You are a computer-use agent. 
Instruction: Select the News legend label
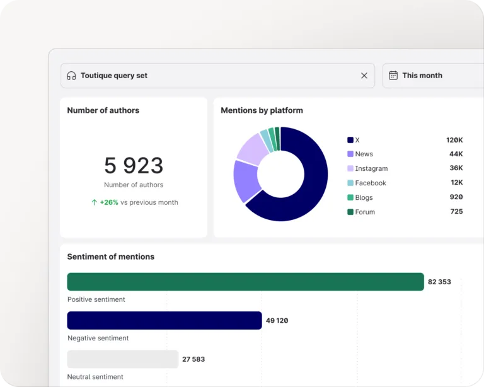tap(364, 154)
